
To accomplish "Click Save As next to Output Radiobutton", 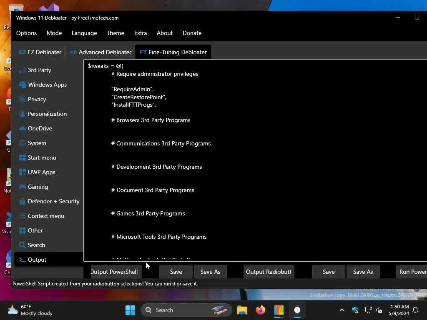I will pos(363,272).
